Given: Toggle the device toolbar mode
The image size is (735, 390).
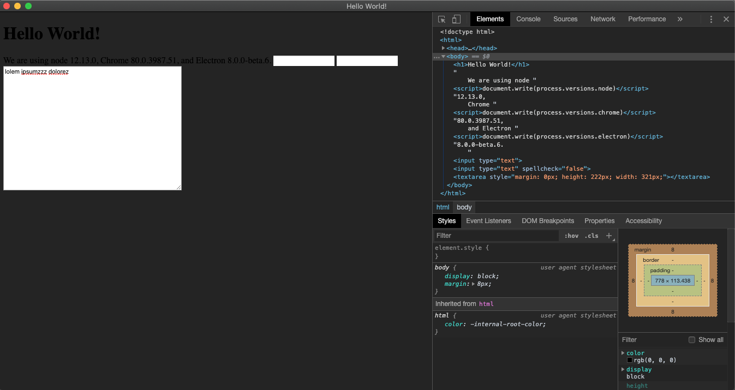Looking at the screenshot, I should pos(456,19).
